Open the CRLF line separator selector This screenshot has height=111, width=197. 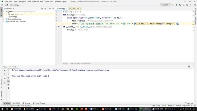(x=158, y=106)
